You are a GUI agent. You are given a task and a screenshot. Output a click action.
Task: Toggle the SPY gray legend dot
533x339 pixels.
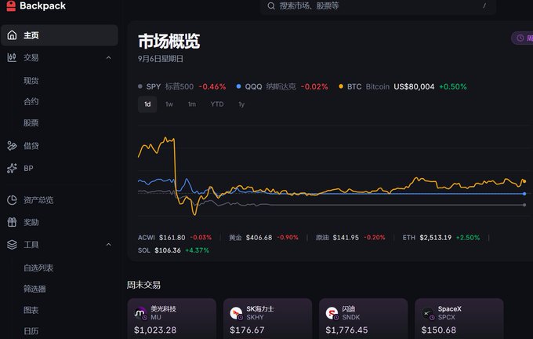pos(140,86)
